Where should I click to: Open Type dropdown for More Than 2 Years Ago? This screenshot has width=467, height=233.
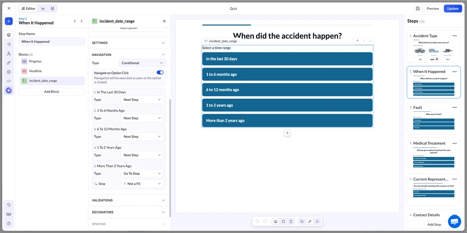click(x=142, y=174)
